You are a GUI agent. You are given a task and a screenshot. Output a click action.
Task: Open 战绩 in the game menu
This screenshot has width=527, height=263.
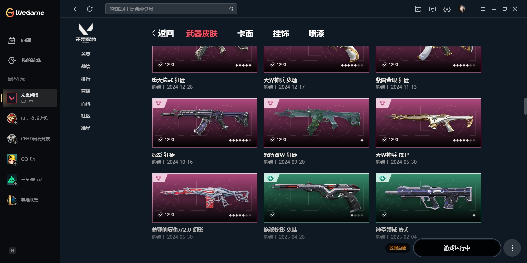pyautogui.click(x=86, y=66)
